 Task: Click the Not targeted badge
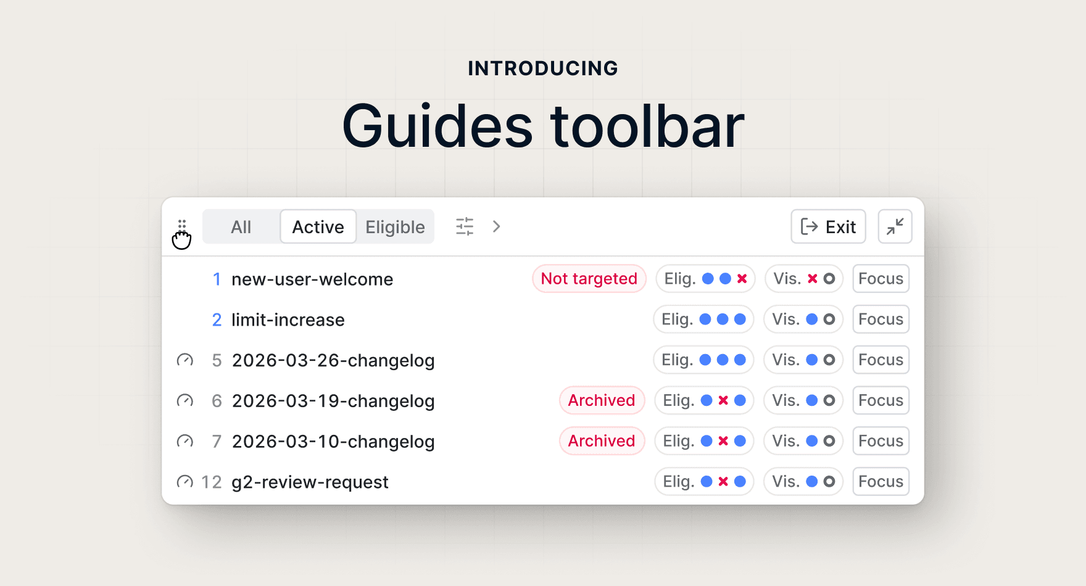point(589,279)
